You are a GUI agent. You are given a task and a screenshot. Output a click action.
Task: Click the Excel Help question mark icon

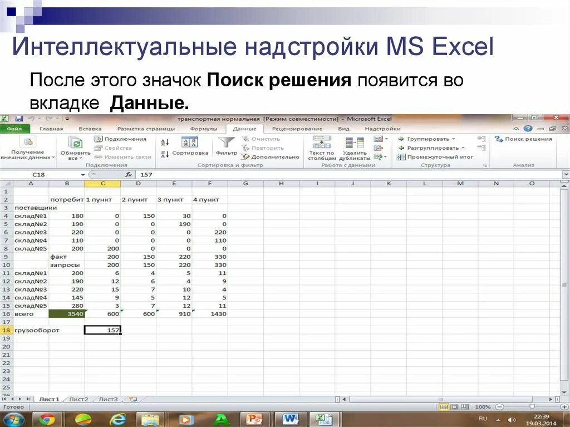[x=528, y=129]
